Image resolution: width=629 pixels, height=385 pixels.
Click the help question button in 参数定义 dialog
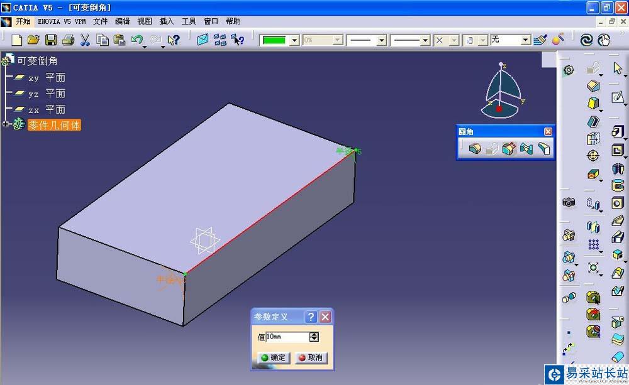point(311,317)
